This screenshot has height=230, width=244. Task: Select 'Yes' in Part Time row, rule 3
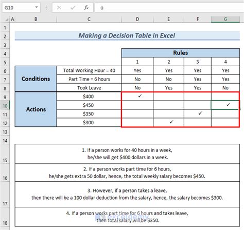(x=198, y=79)
